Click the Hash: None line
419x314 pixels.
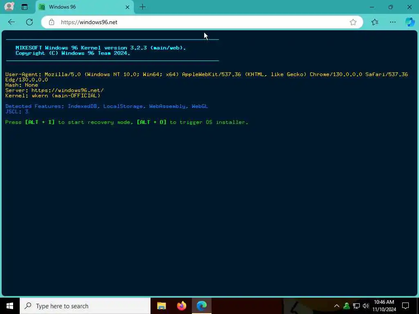coord(22,85)
